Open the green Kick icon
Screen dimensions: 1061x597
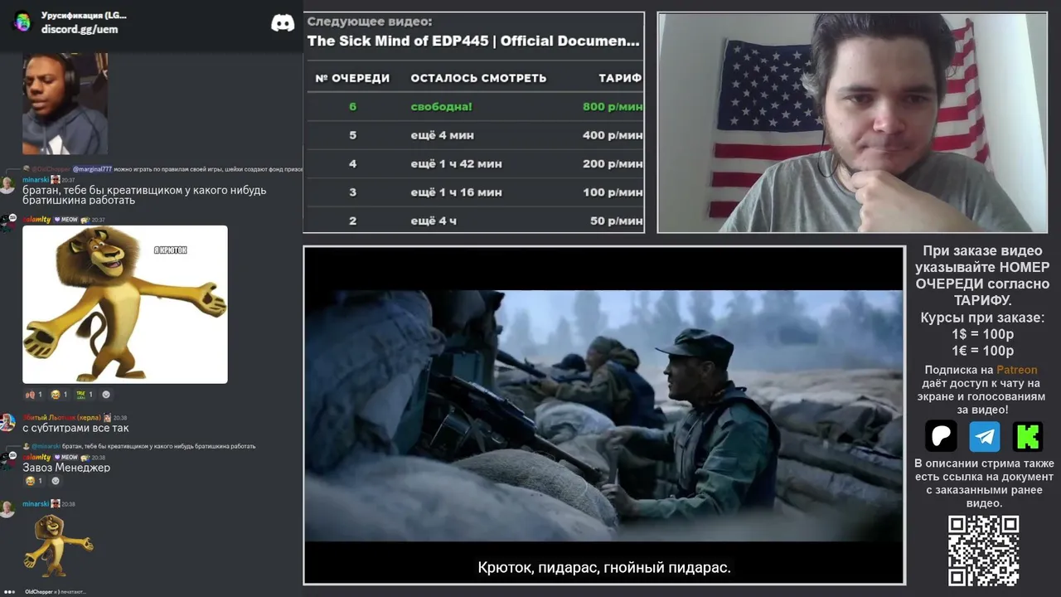click(x=1028, y=436)
